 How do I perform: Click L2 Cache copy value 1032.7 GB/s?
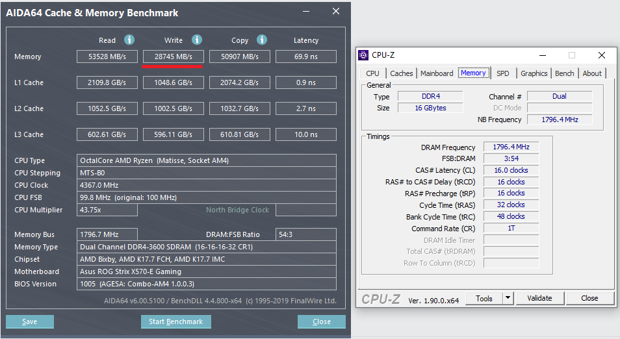[240, 108]
